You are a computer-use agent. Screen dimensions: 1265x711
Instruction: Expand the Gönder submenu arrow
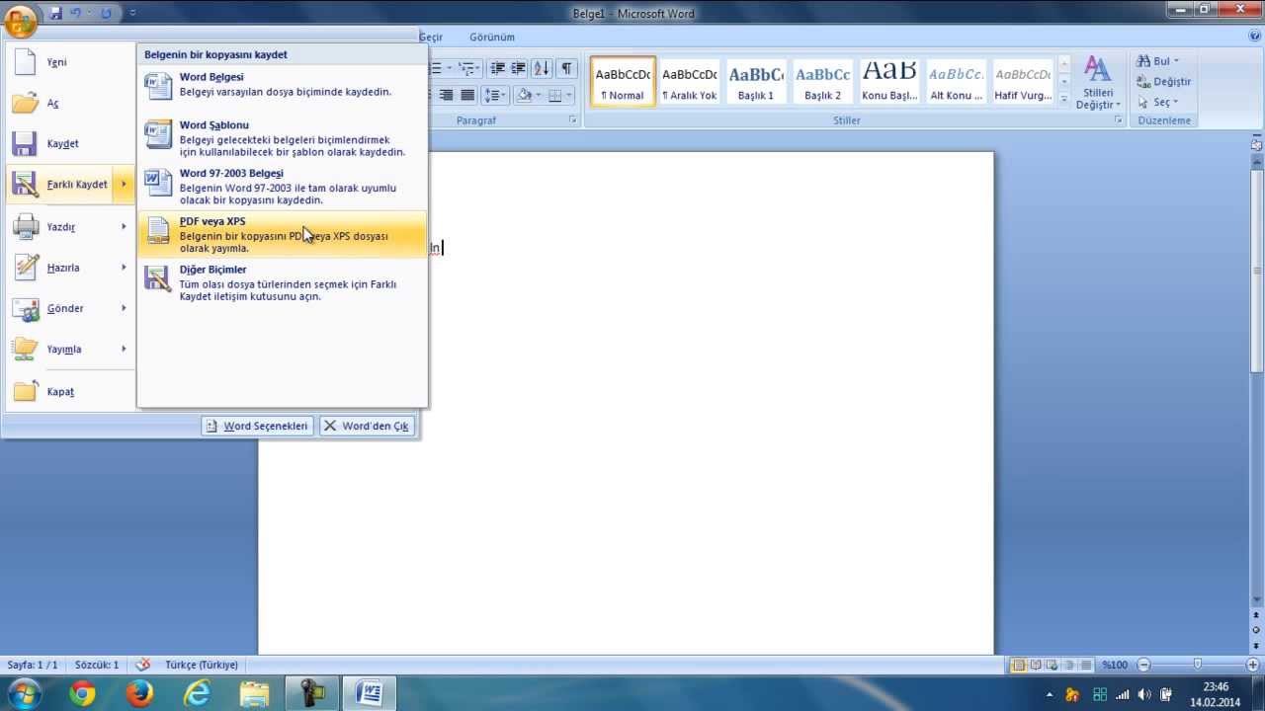[x=124, y=308]
